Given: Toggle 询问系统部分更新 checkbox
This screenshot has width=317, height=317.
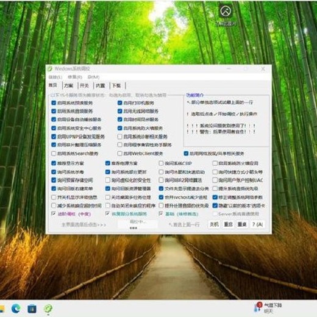Looking at the screenshot, I should [107, 172].
